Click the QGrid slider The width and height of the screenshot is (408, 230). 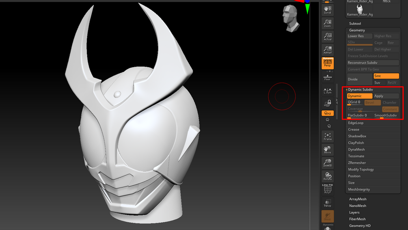click(355, 102)
